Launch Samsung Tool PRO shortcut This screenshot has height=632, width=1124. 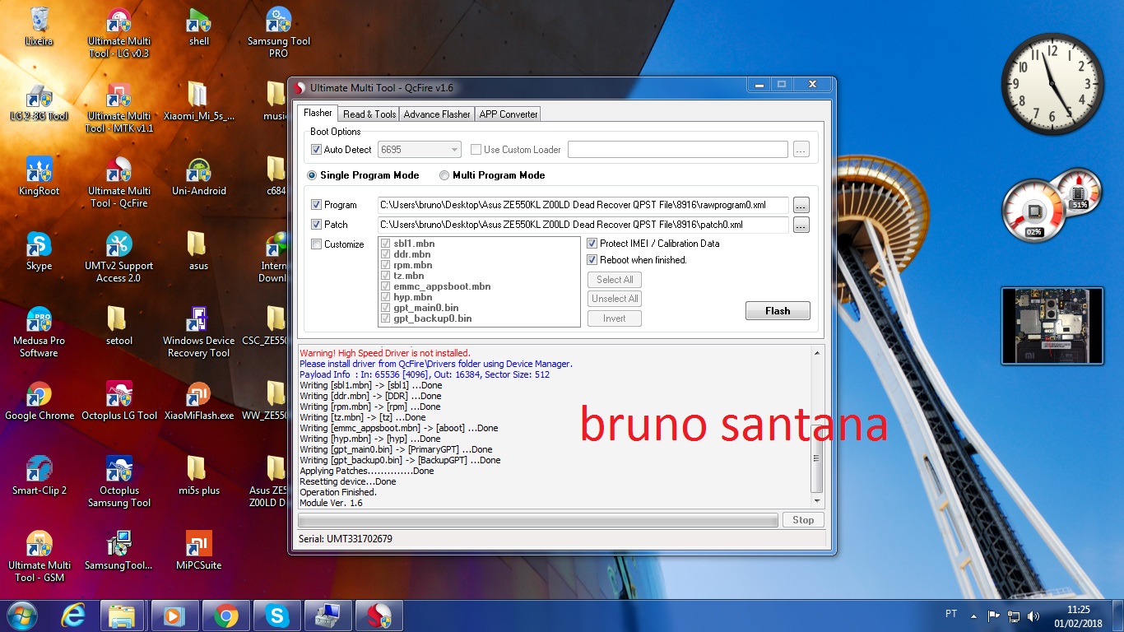[x=279, y=33]
